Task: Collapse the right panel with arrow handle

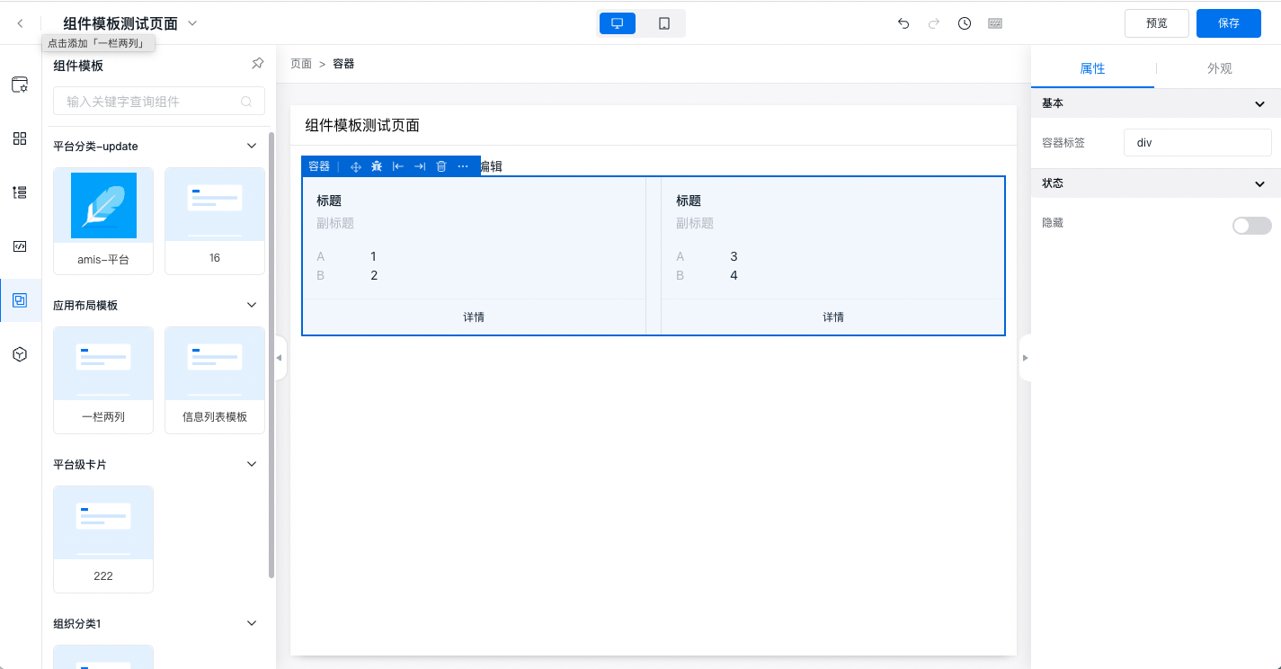Action: pos(1025,358)
